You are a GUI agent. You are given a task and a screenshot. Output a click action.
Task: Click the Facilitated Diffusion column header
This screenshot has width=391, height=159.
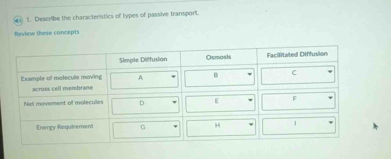[x=297, y=54]
